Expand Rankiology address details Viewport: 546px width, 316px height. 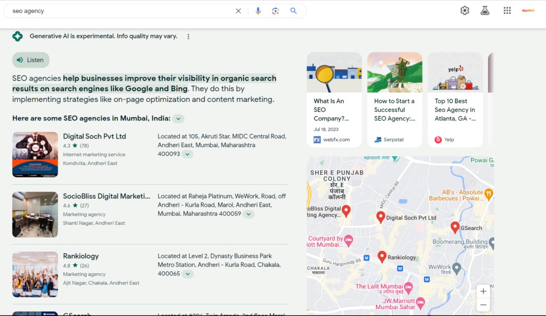187,274
